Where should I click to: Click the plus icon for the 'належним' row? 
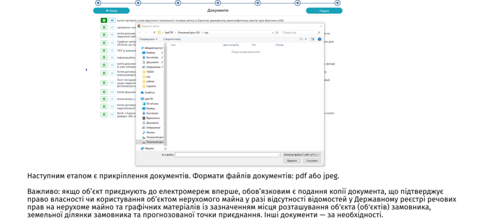[104, 27]
